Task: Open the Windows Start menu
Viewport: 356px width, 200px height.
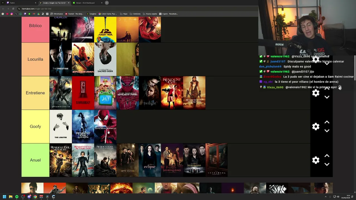Action: click(4, 197)
